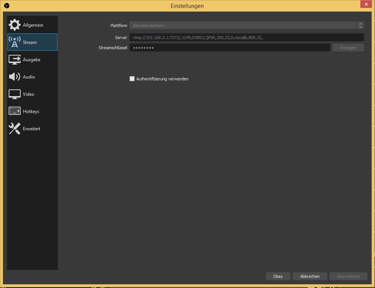Open Hotkeys via the keyboard icon
The height and width of the screenshot is (288, 375).
point(15,112)
